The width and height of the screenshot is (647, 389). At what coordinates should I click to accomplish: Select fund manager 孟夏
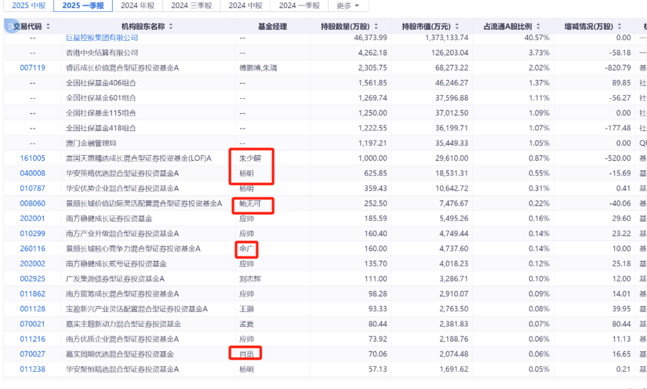pyautogui.click(x=246, y=324)
